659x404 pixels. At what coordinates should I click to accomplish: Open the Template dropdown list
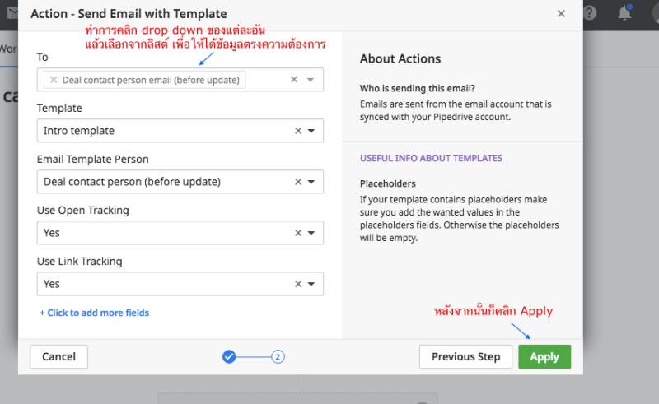click(311, 131)
